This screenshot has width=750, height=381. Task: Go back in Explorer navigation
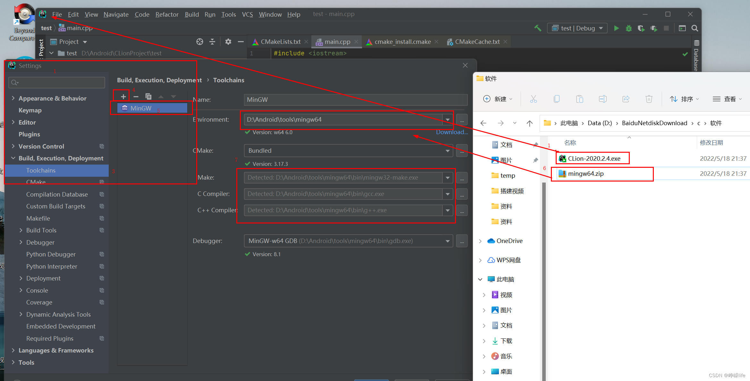[x=484, y=123]
